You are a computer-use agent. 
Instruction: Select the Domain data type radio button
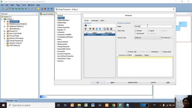point(135,31)
